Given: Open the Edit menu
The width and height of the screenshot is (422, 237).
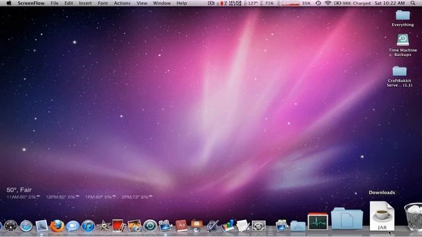Looking at the screenshot, I should [x=69, y=3].
